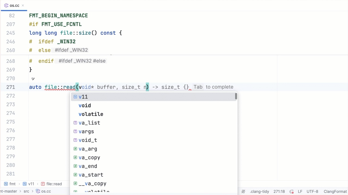Click the type icon beside void_t
The width and height of the screenshot is (348, 195).
pyautogui.click(x=75, y=140)
